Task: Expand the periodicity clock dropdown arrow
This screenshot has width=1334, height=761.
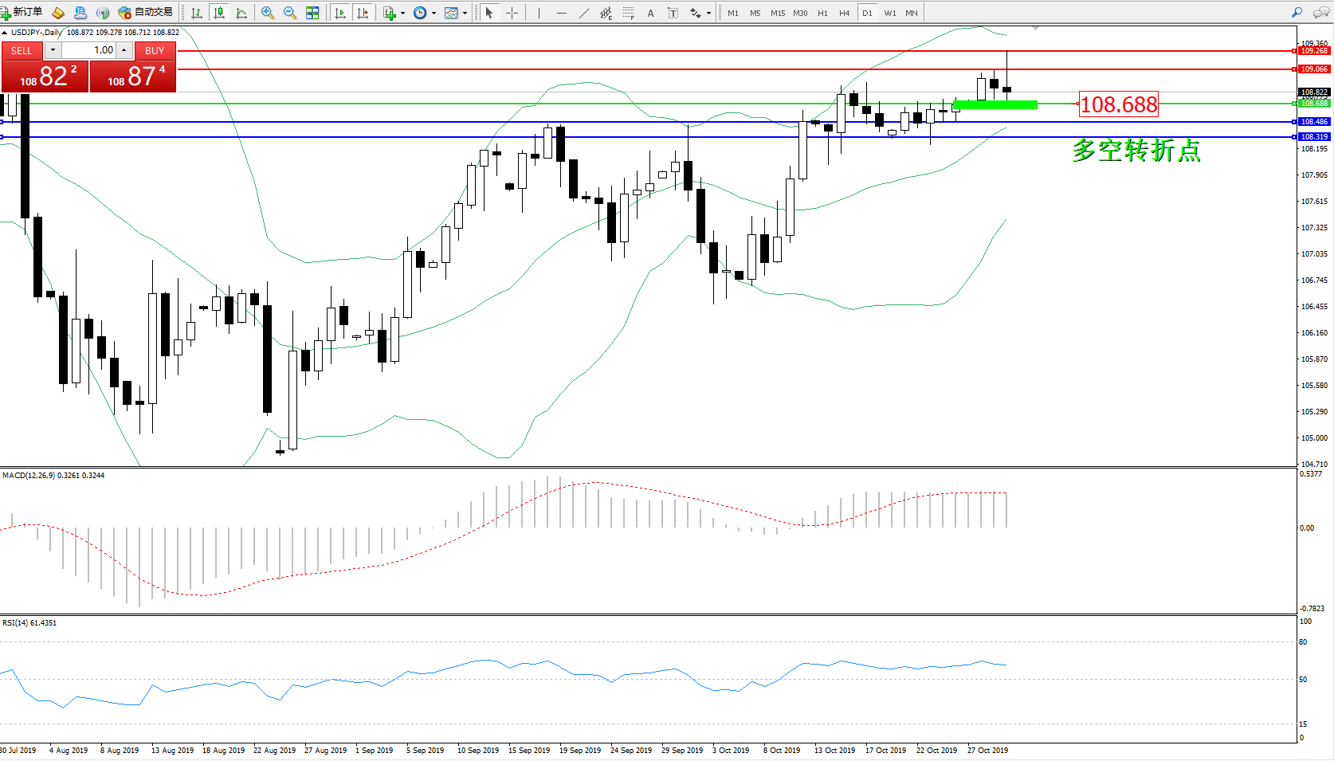Action: click(434, 14)
